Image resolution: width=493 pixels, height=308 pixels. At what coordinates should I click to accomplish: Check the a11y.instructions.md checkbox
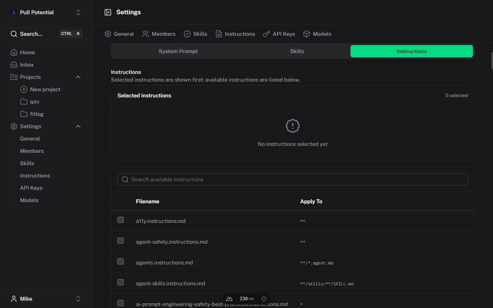[121, 220]
